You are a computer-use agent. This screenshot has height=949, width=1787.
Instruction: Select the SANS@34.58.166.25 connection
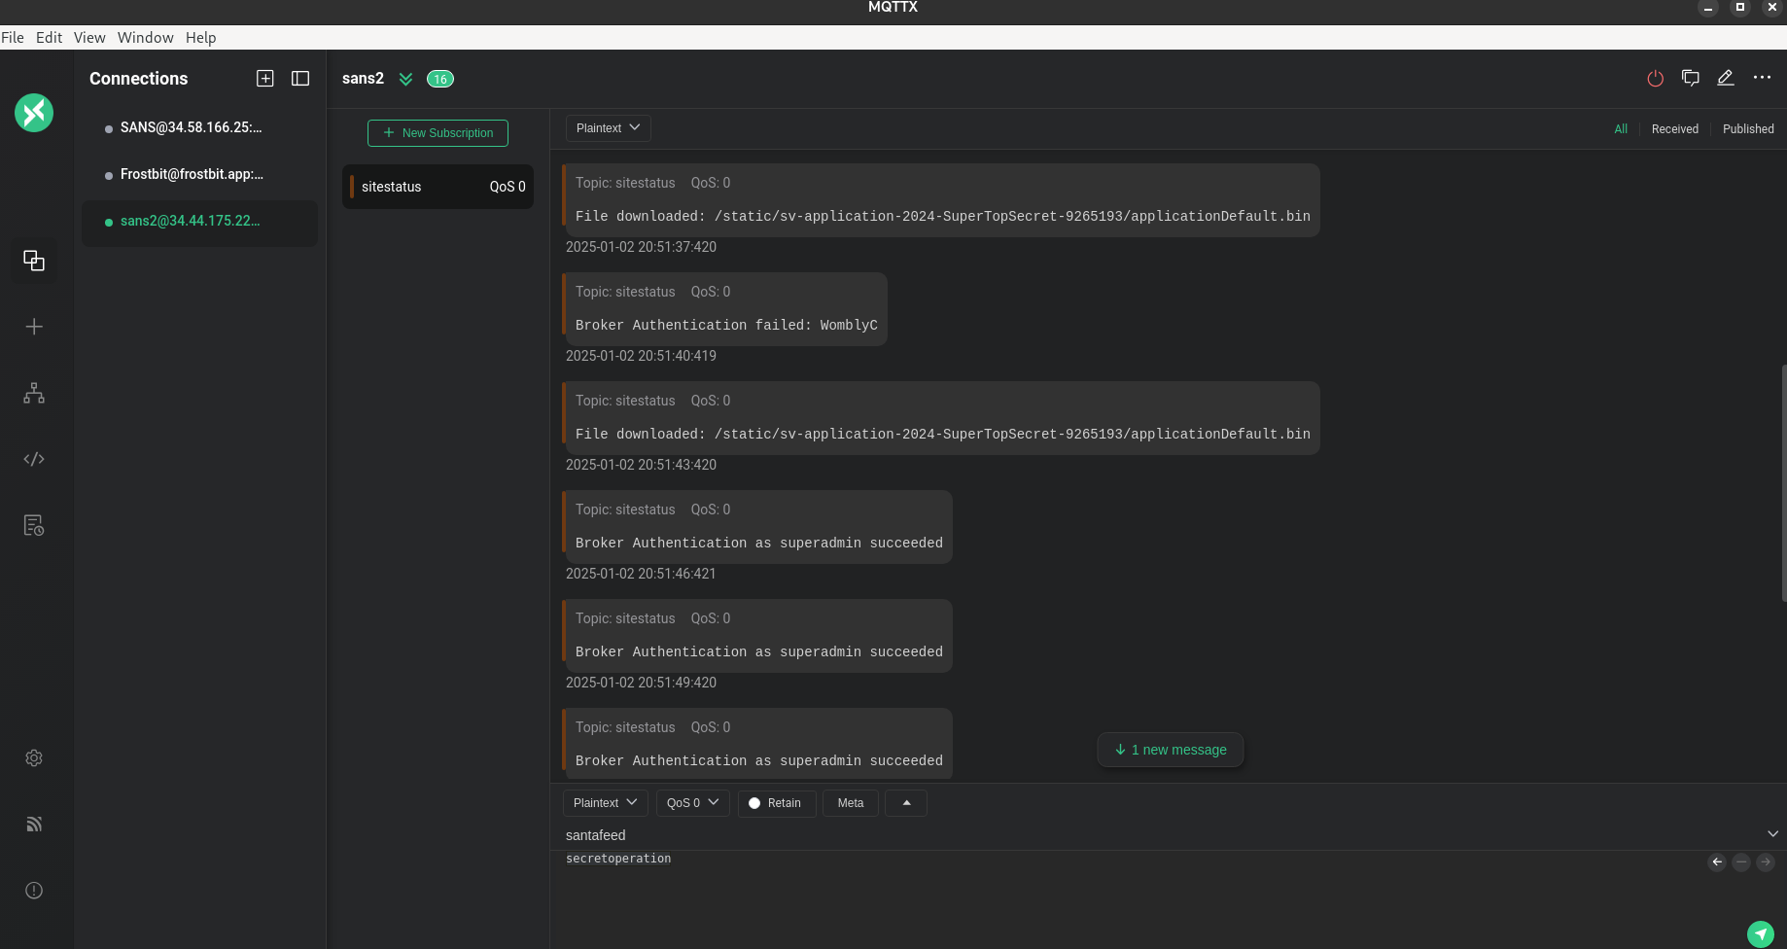coord(199,127)
